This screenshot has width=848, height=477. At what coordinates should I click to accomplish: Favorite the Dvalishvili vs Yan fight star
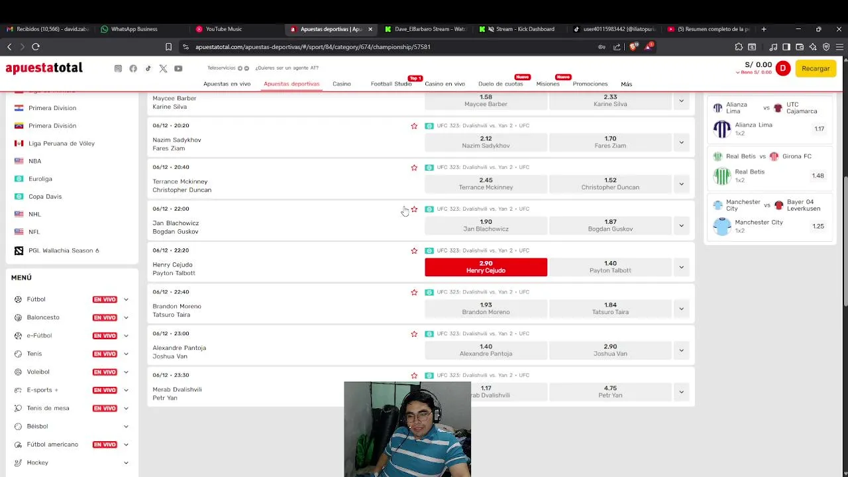pos(414,376)
